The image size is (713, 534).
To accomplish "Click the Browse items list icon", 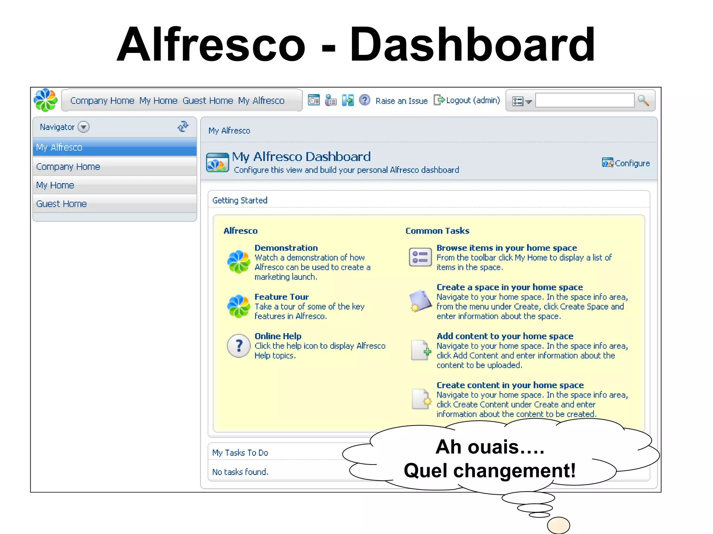I will 420,257.
